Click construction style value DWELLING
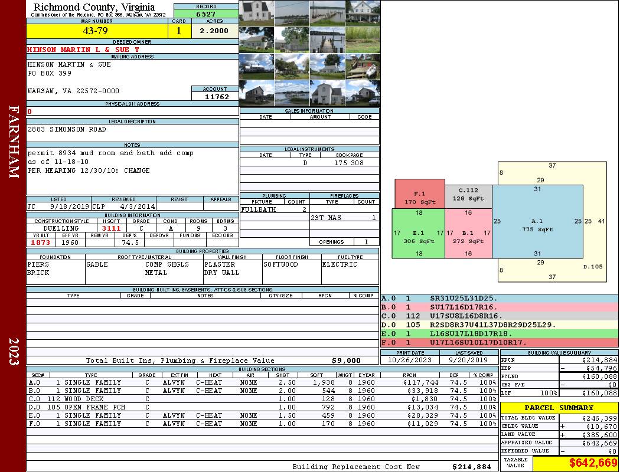 61,228
